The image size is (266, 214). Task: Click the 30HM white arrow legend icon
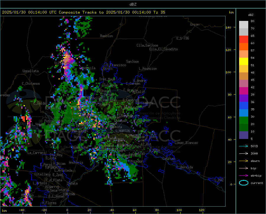pos(244,154)
